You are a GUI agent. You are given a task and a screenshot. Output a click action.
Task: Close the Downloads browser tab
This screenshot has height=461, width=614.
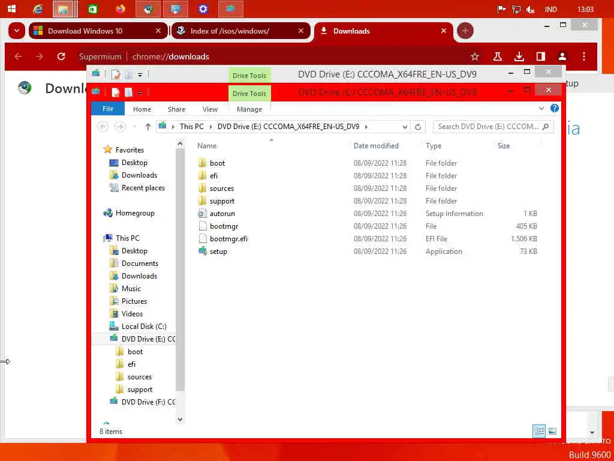(443, 31)
